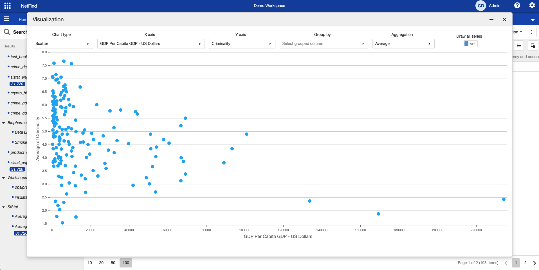
Task: Open the Aggregation Average dropdown
Action: click(x=403, y=44)
